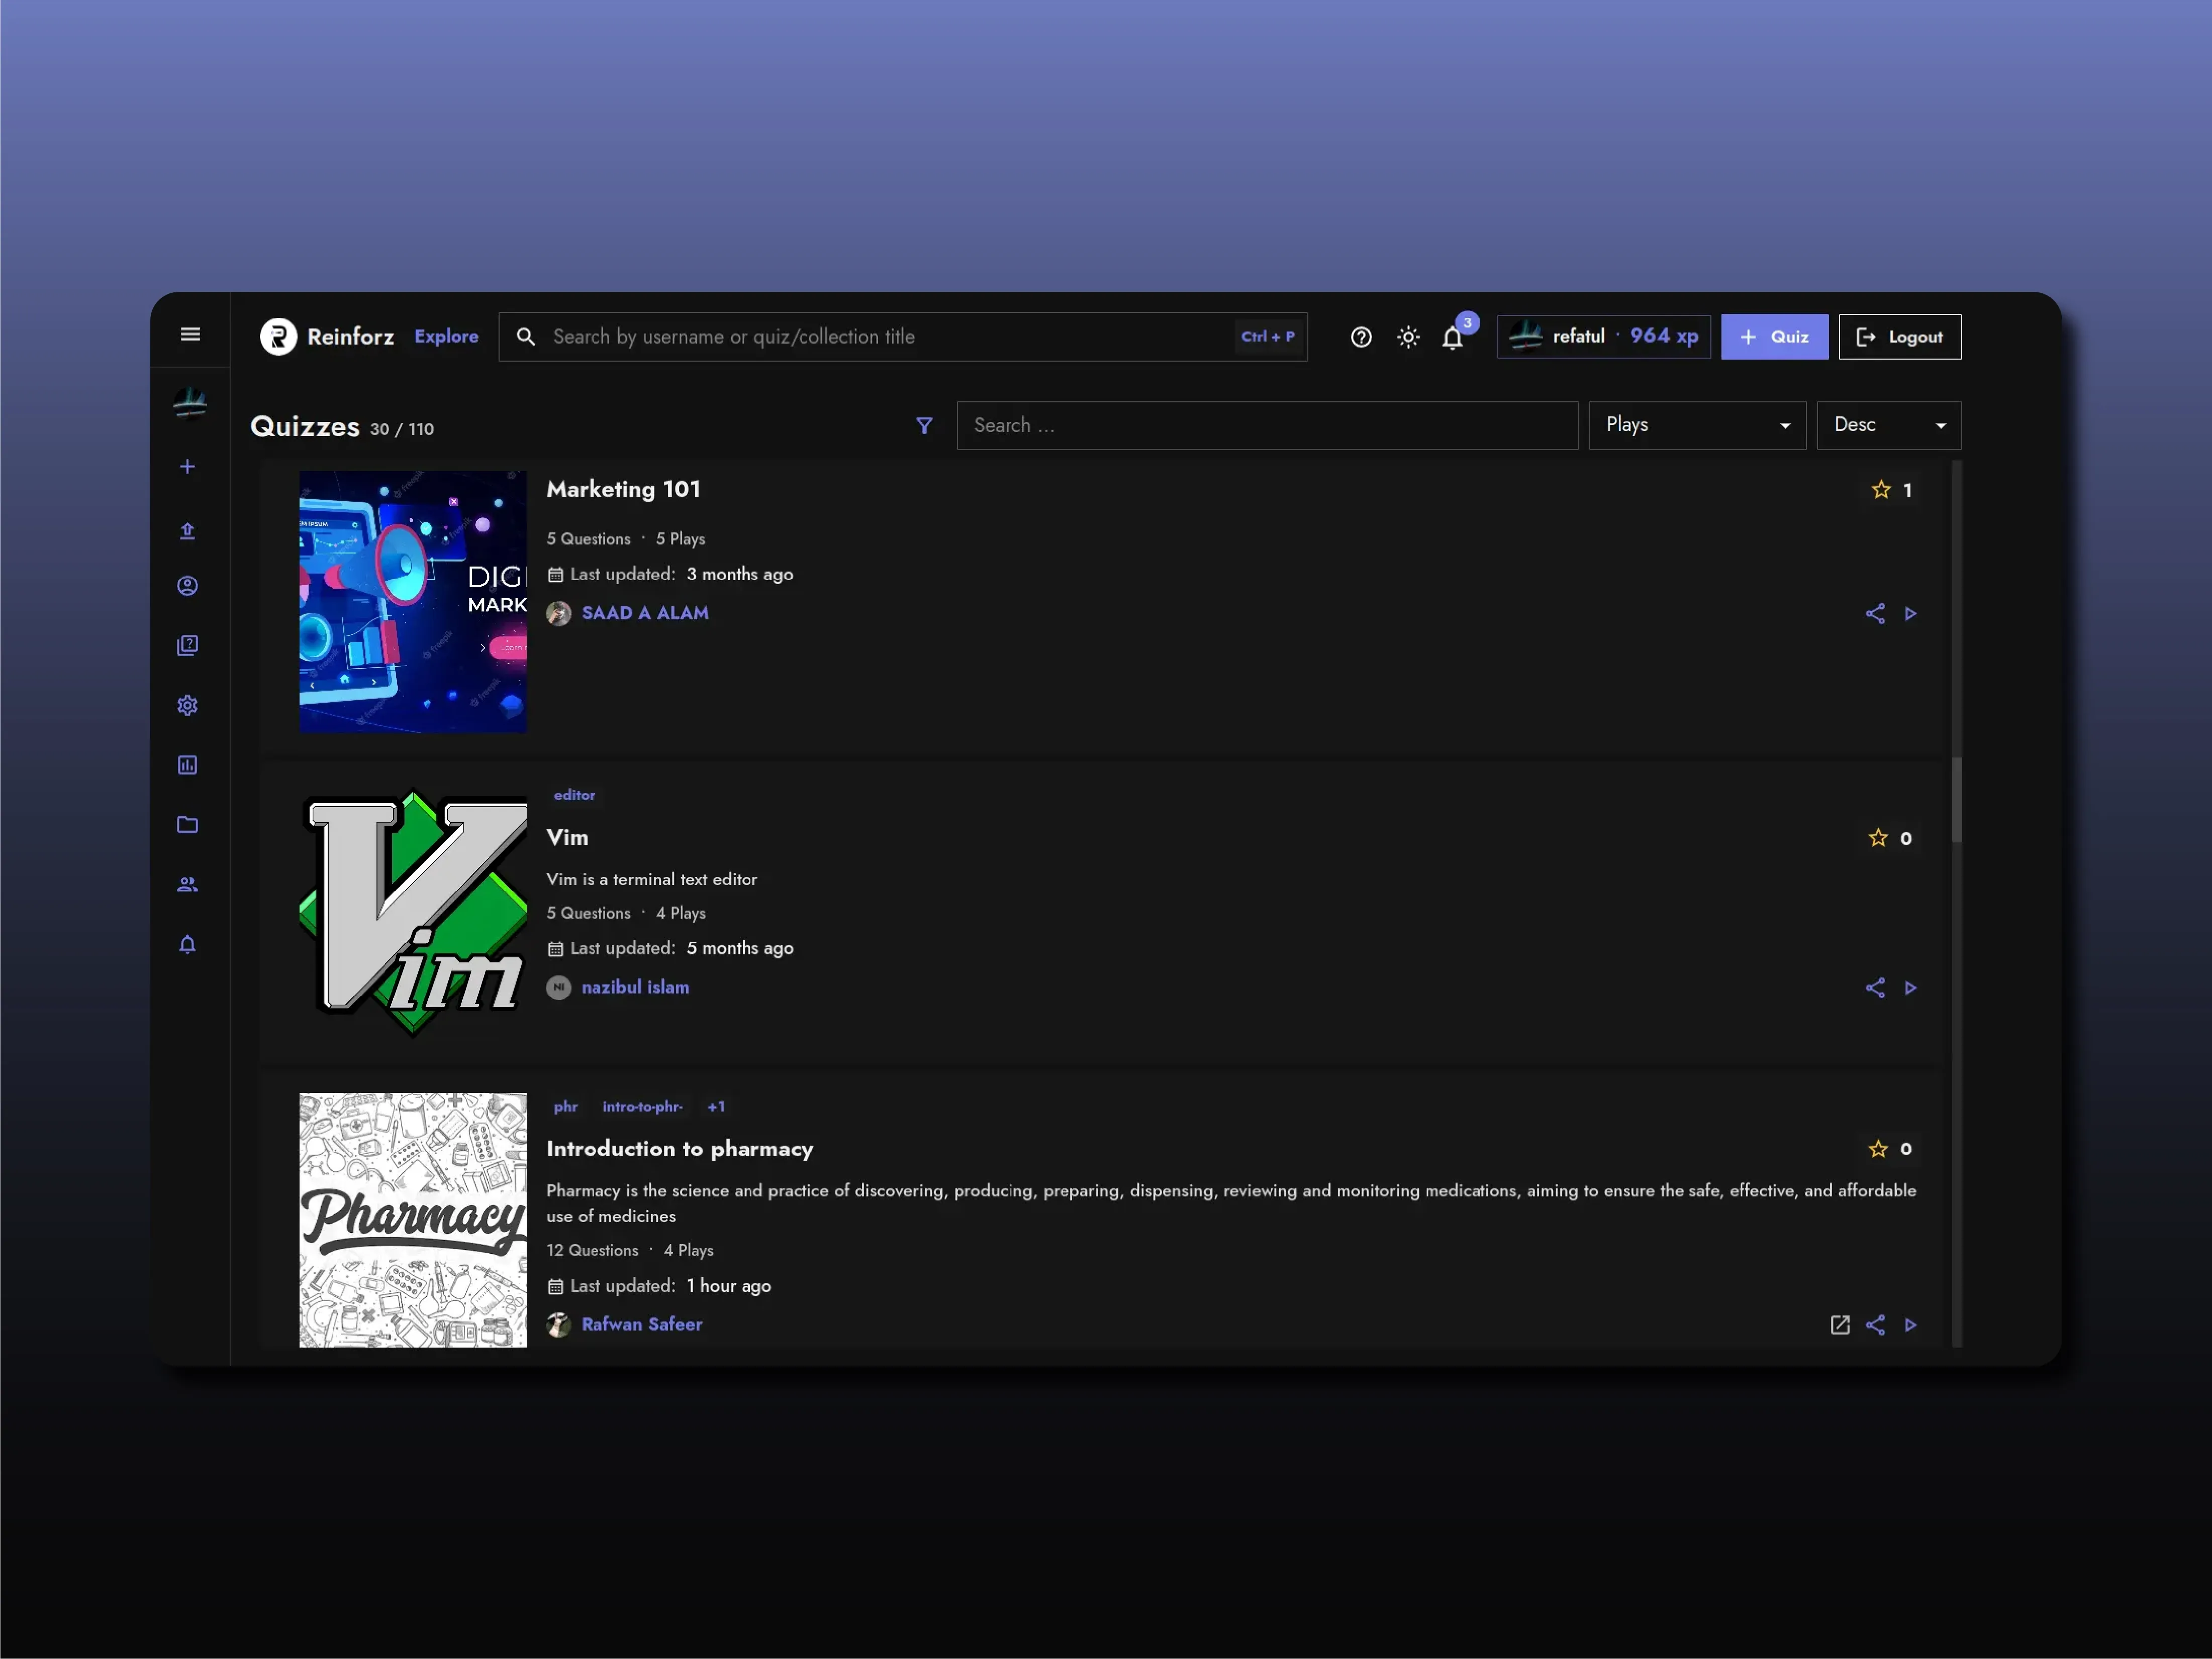The image size is (2212, 1659).
Task: Open the refatul 964 xp profile menu
Action: pyautogui.click(x=1603, y=337)
